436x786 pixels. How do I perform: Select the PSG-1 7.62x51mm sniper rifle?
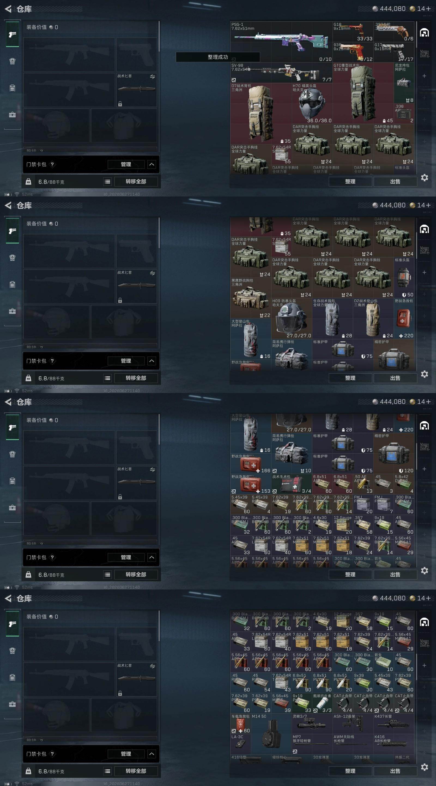281,42
